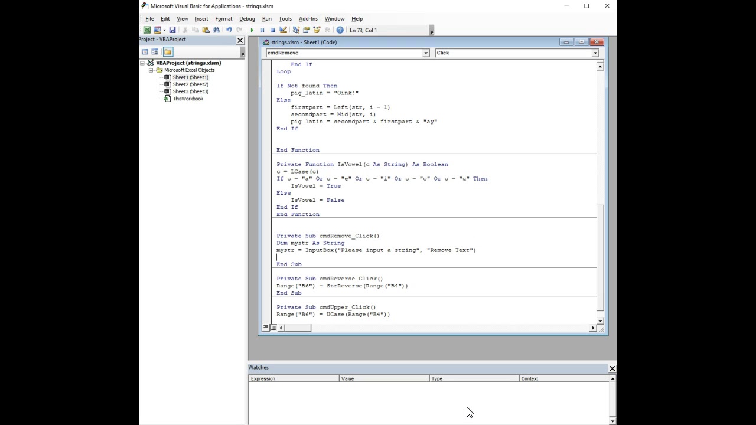Image resolution: width=756 pixels, height=425 pixels.
Task: Open the File menu
Action: 149,19
